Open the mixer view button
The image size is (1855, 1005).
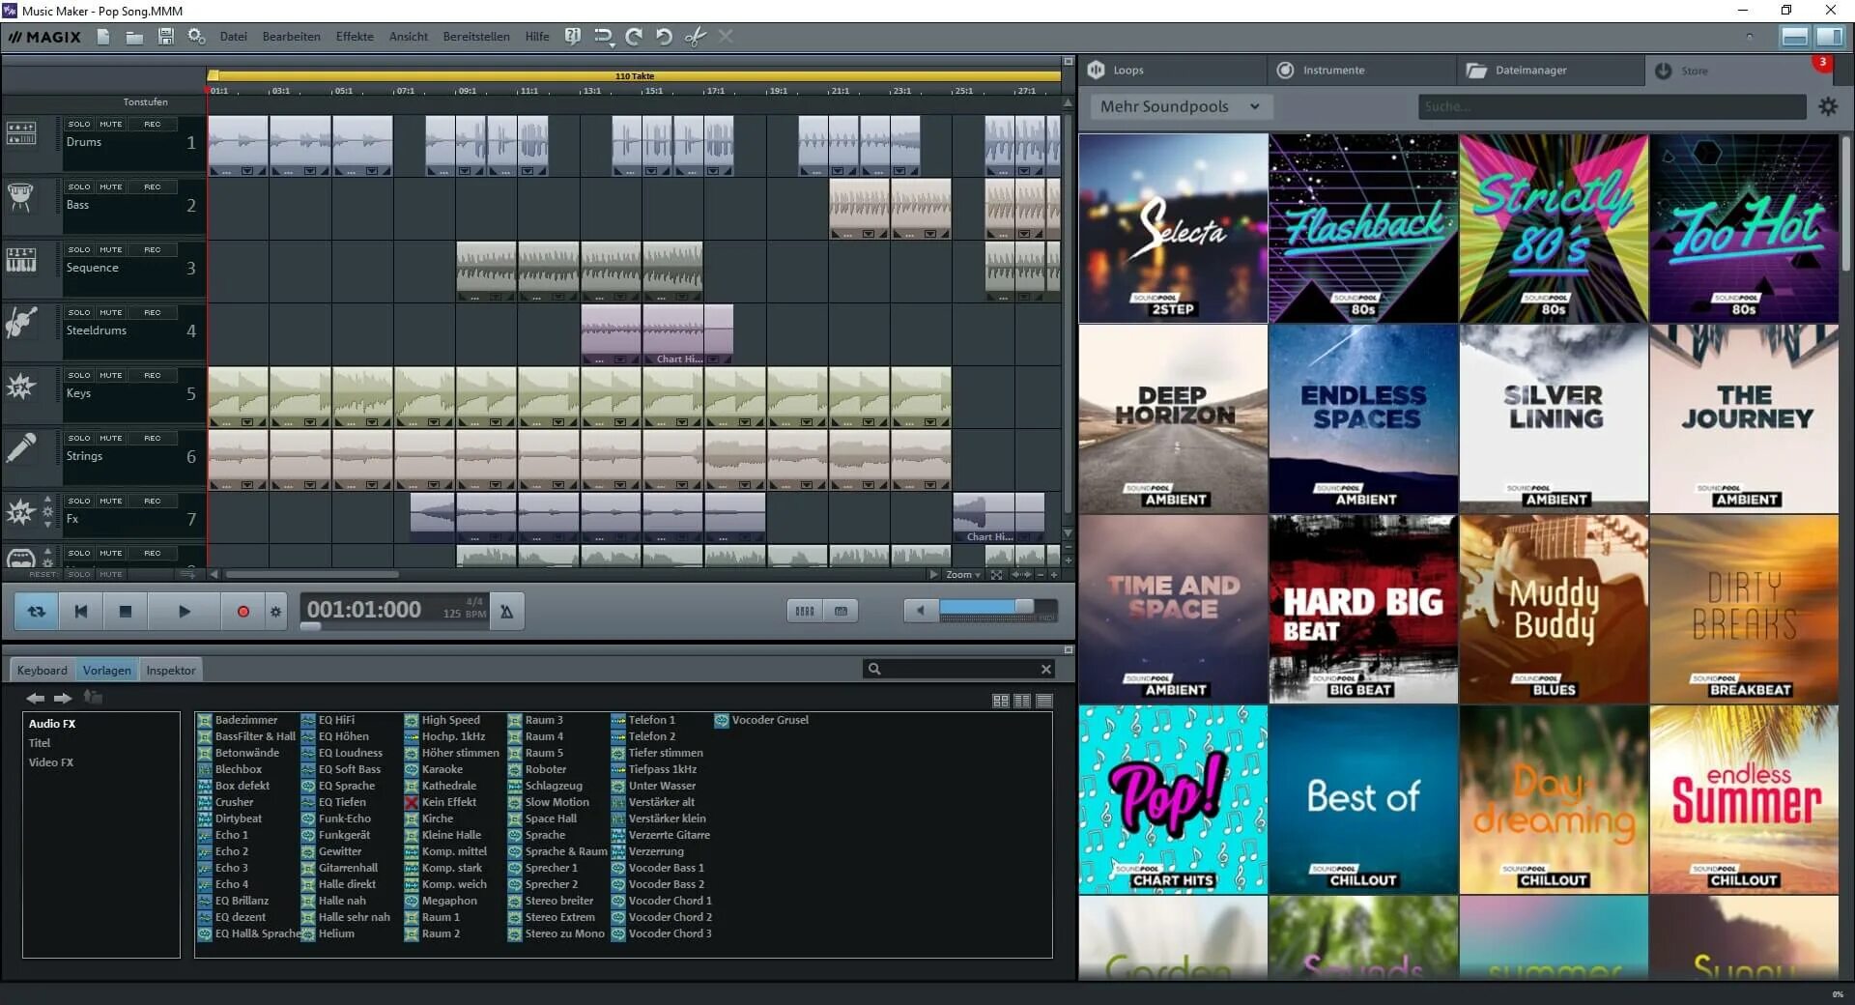(804, 611)
